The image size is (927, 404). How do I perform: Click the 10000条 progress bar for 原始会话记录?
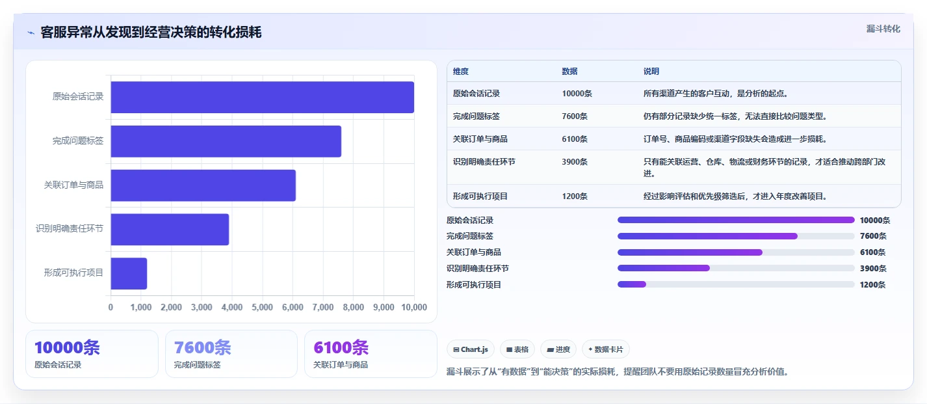pos(736,220)
